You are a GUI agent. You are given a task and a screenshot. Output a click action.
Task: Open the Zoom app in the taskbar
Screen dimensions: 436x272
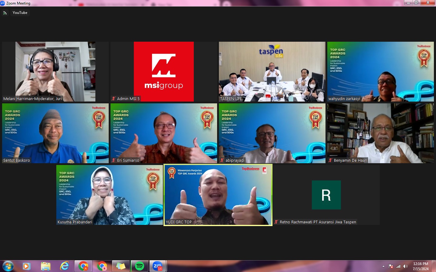tap(157, 266)
